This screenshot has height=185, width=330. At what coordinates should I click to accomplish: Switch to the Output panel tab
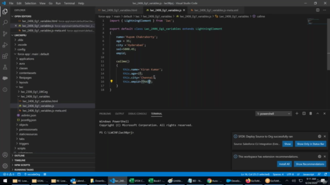tap(120, 114)
